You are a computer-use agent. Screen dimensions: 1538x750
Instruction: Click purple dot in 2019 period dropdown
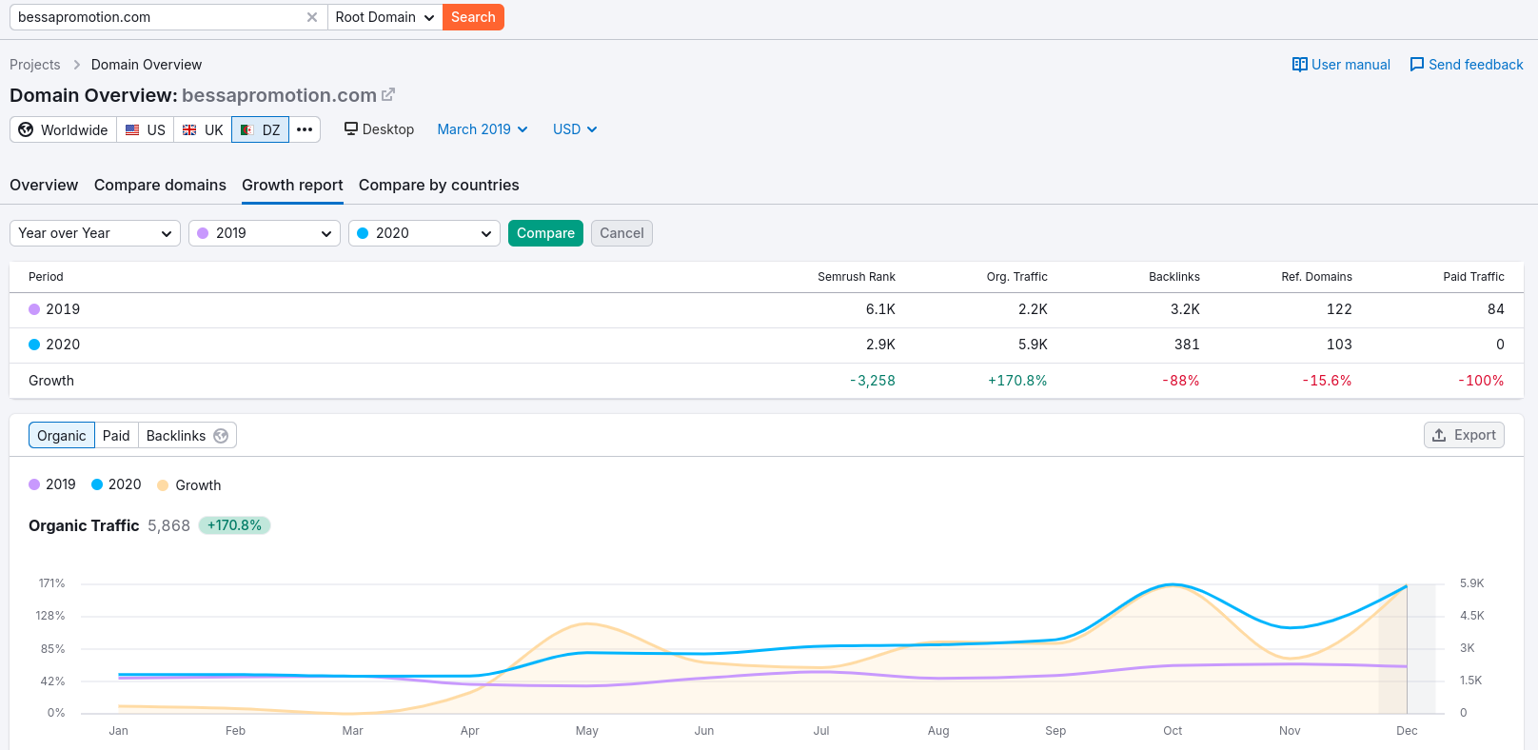click(203, 233)
